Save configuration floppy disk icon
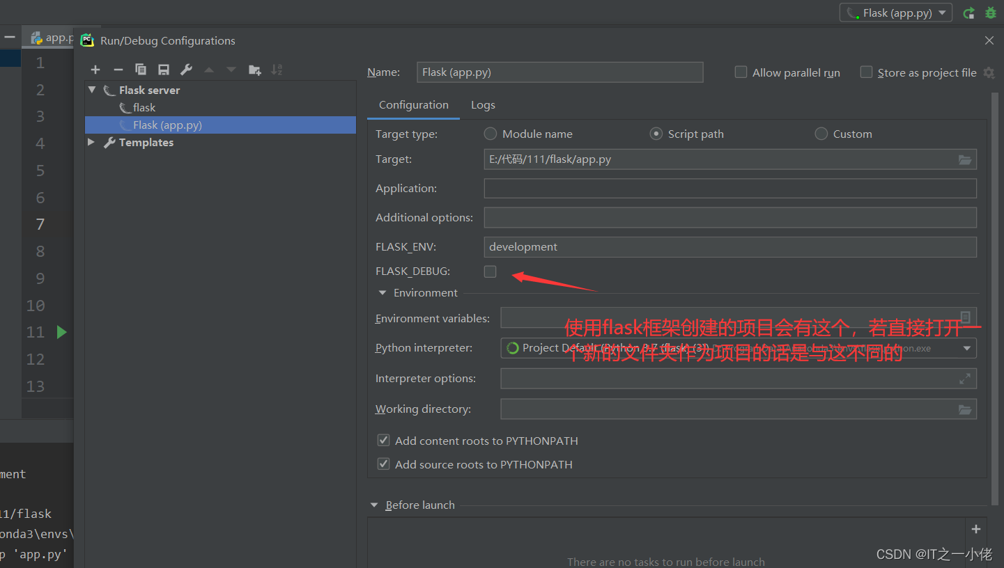Screen dimensions: 1004x568 click(x=164, y=70)
